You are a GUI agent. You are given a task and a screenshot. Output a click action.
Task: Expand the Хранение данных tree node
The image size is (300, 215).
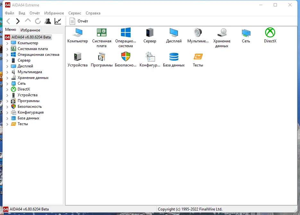click(x=7, y=78)
